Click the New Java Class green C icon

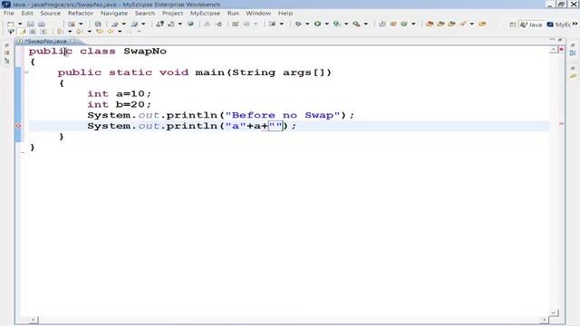click(x=404, y=24)
